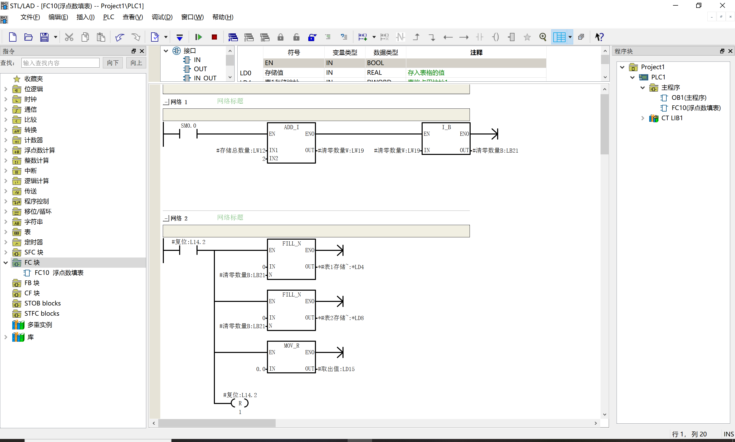Insert an instruction box
The image size is (735, 442).
511,37
